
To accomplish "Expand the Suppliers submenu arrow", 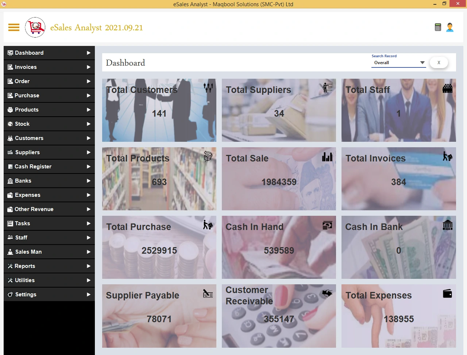I will (x=89, y=152).
